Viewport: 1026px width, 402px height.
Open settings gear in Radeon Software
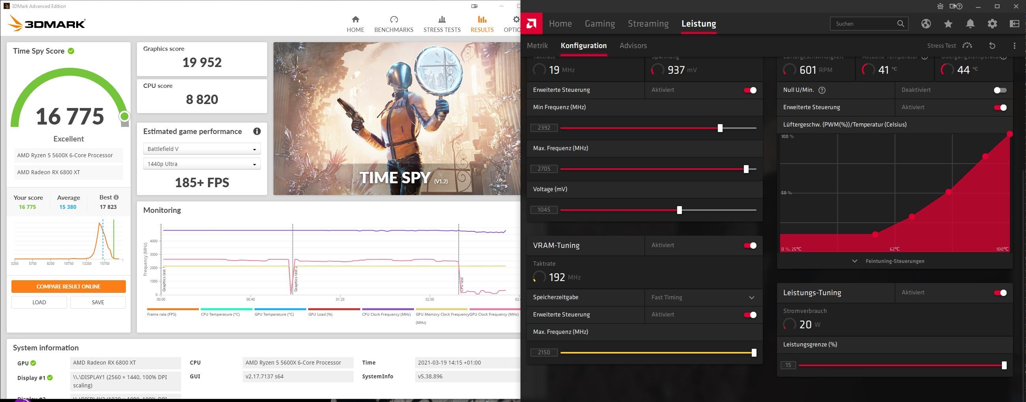pos(992,24)
